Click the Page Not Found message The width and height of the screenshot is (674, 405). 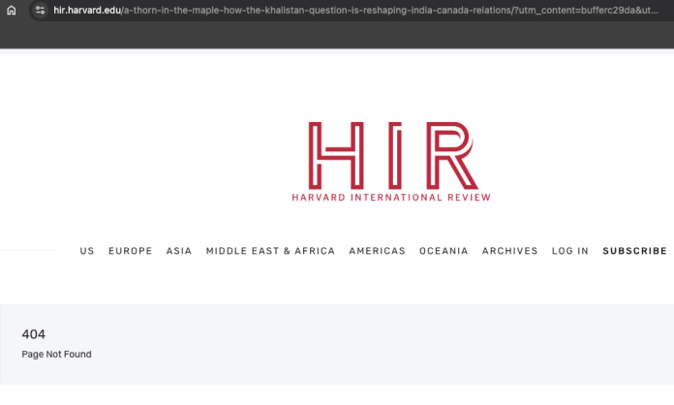tap(56, 355)
